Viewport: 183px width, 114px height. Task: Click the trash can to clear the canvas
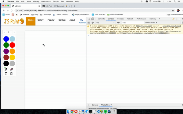11,74
